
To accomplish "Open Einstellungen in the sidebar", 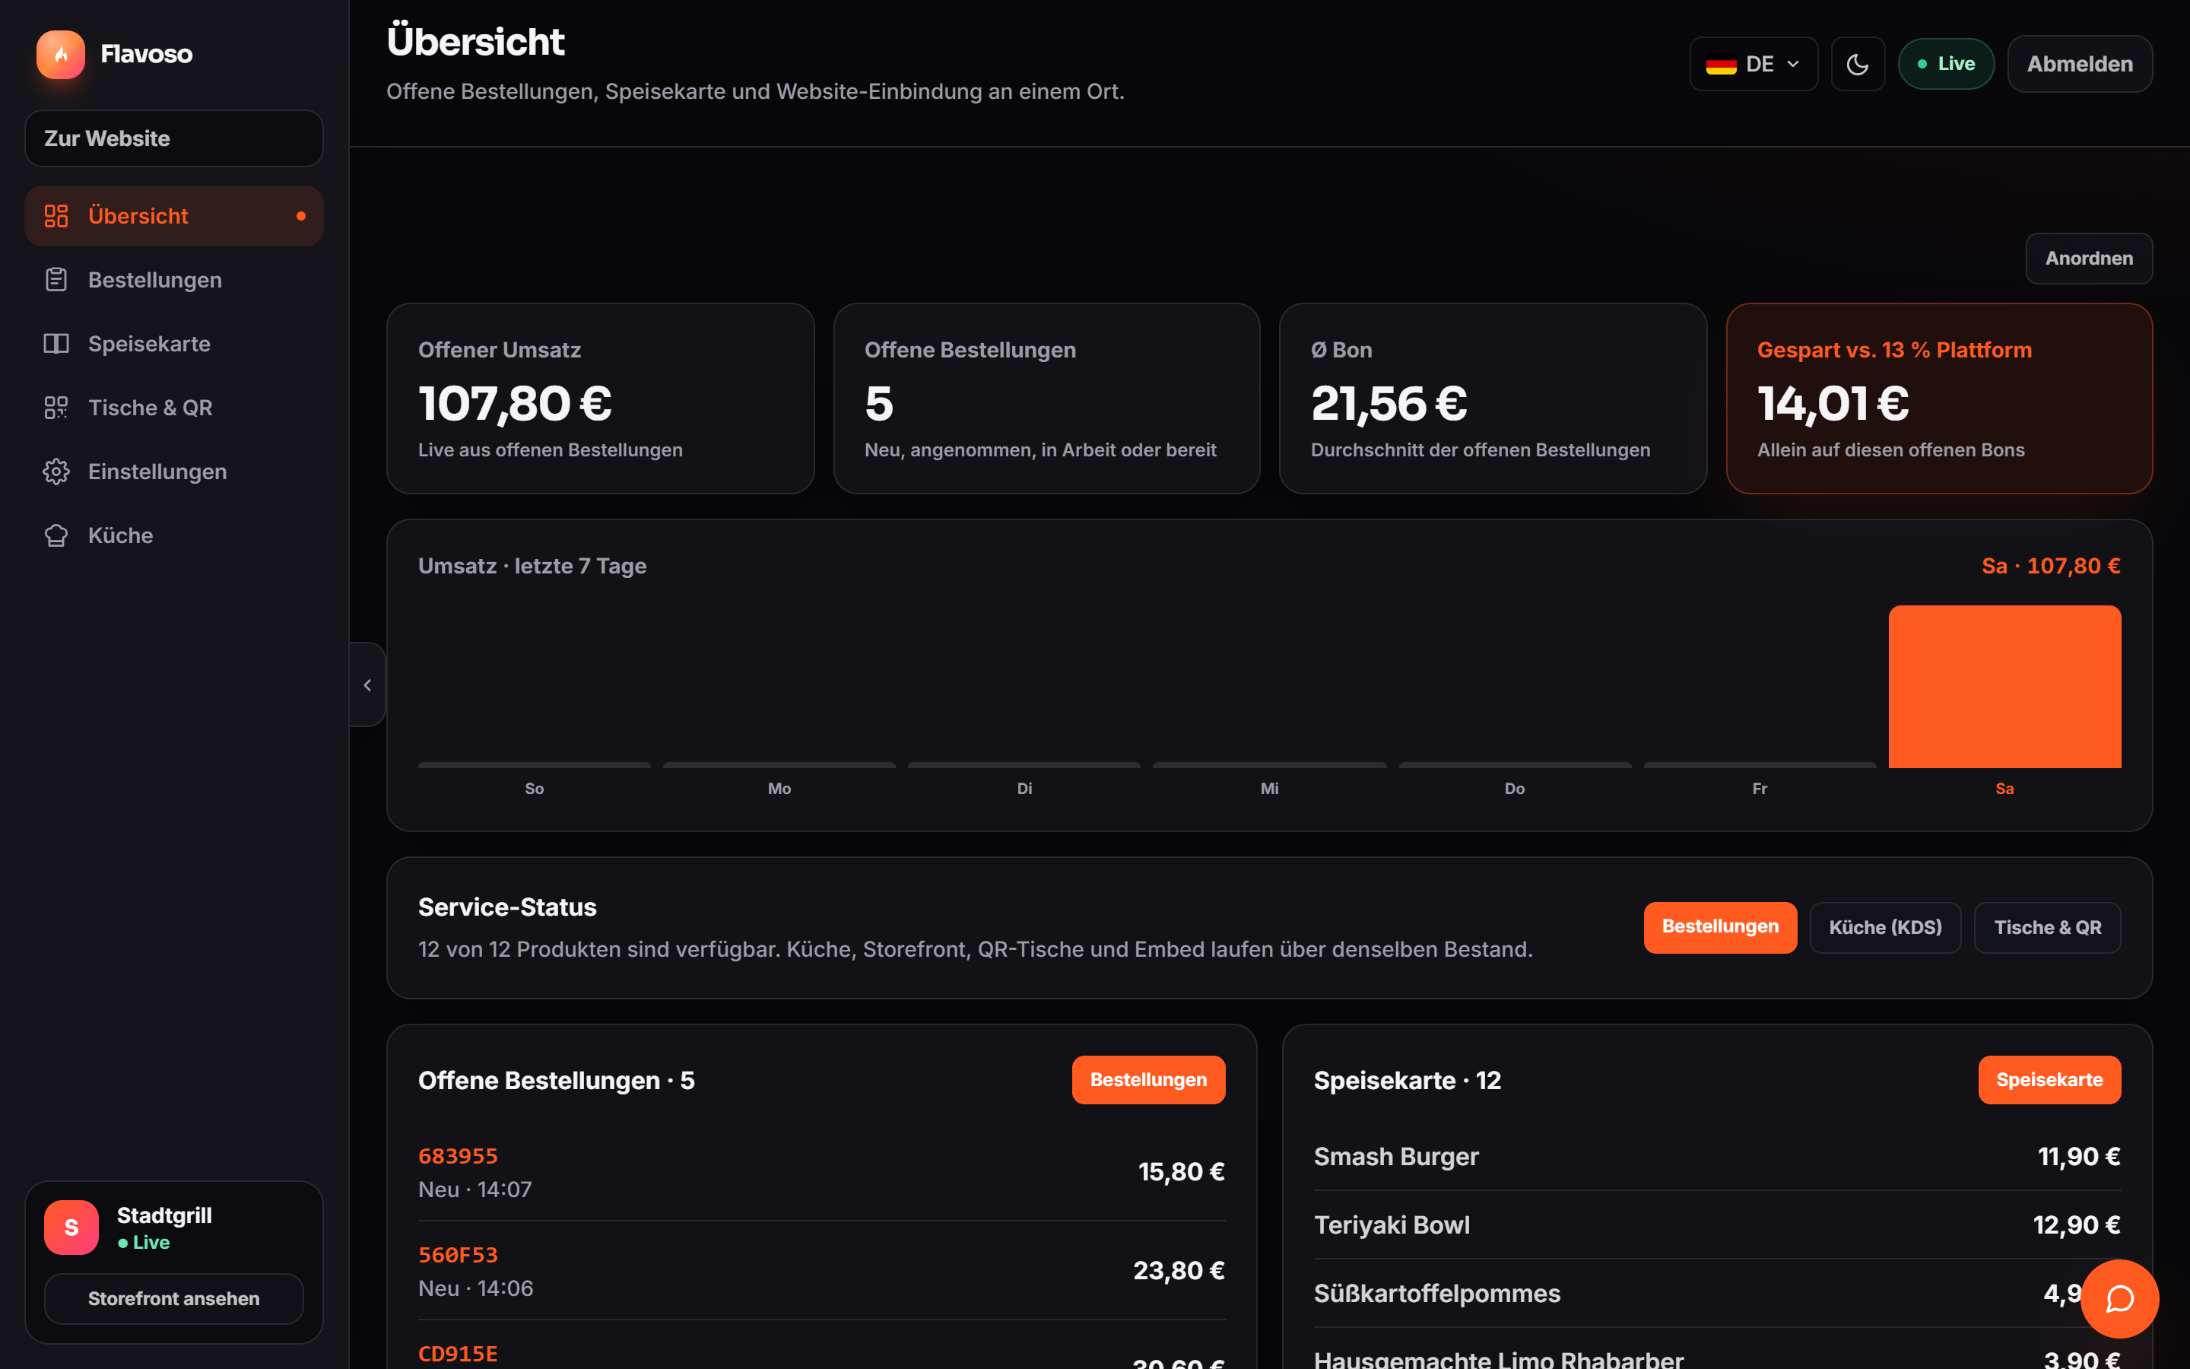I will 173,472.
